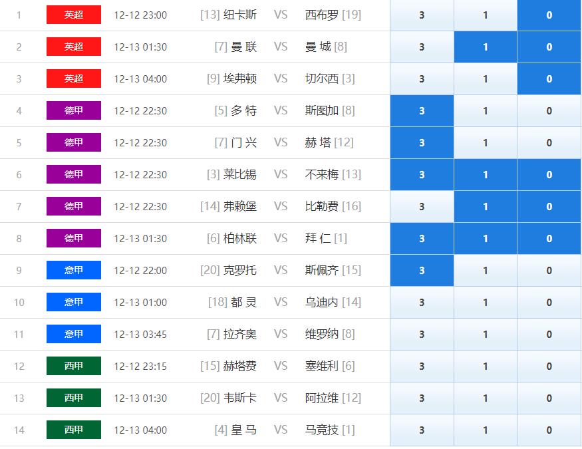Click the kickoff time 12-12 22:00
This screenshot has height=449, width=582.
(x=140, y=271)
